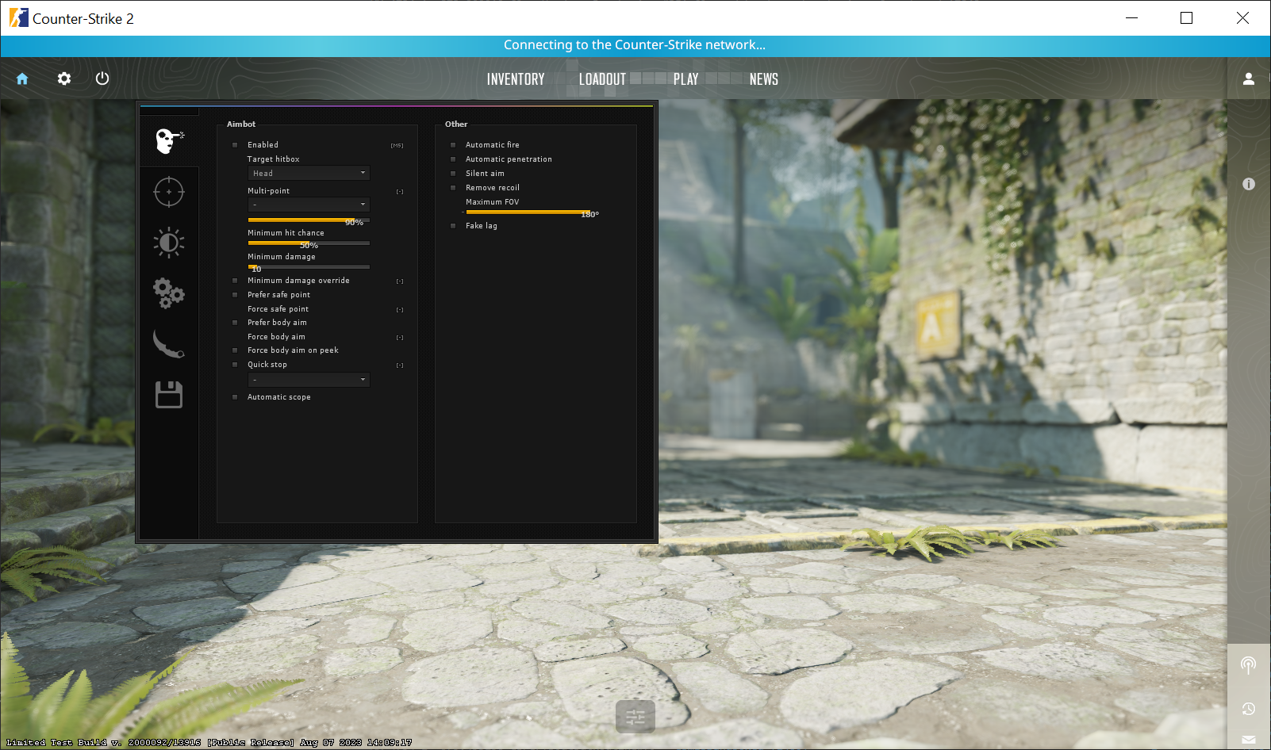This screenshot has width=1271, height=750.
Task: Set the Multi-point hotkey bind
Action: [400, 192]
